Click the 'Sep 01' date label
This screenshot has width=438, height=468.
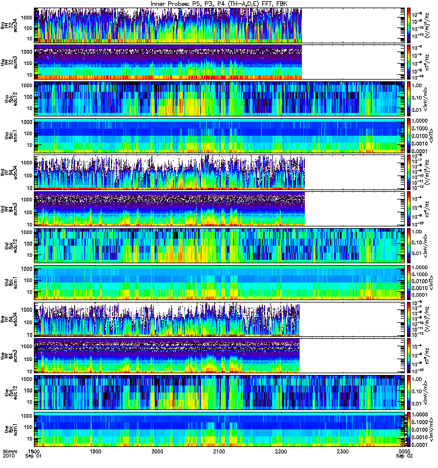click(33, 456)
